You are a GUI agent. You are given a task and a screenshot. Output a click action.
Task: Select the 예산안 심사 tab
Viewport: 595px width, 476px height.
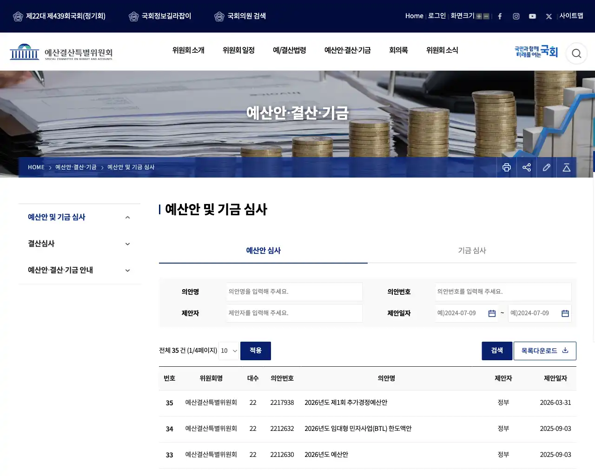263,251
